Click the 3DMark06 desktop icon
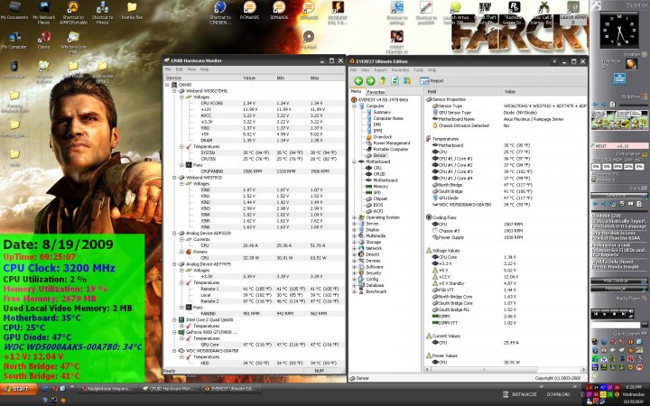650x406 pixels. (279, 11)
